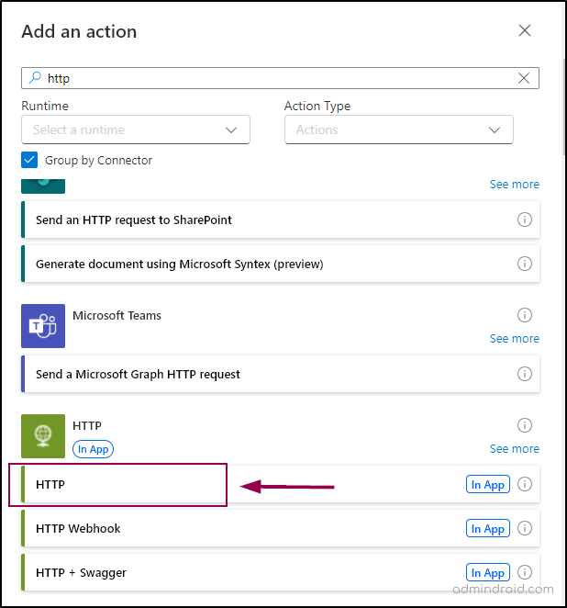This screenshot has width=567, height=608.
Task: Clear the http search text
Action: (x=524, y=78)
